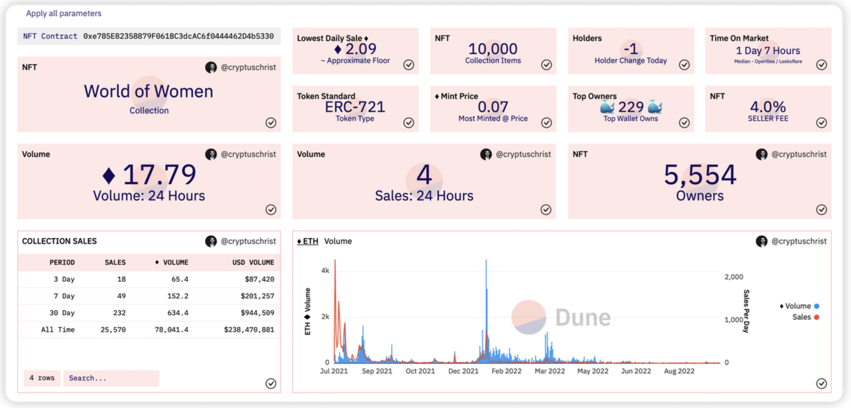Click the '5,554' owners value

click(700, 175)
